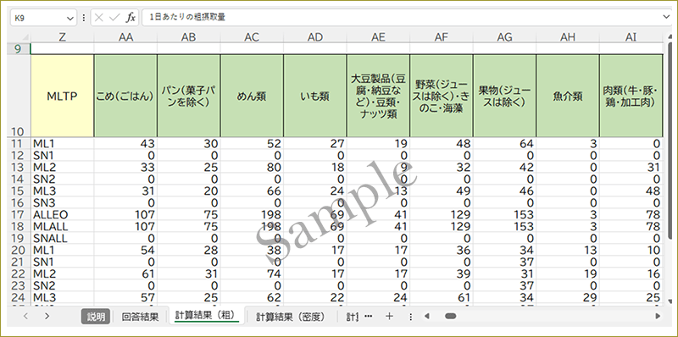Viewport: 678px width, 337px height.
Task: Expand the formula bar chevron
Action: click(x=666, y=17)
